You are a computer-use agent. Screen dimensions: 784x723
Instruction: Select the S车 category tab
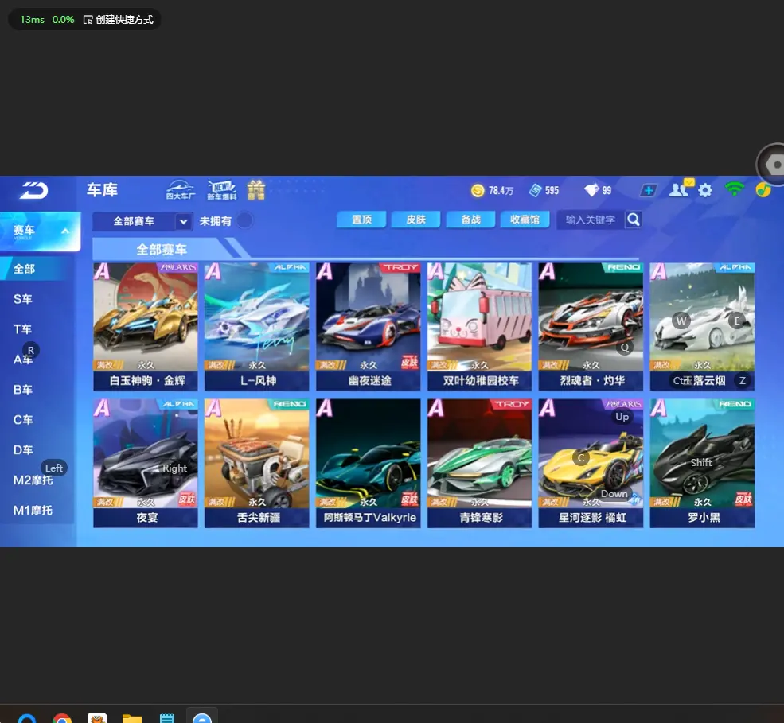[23, 299]
